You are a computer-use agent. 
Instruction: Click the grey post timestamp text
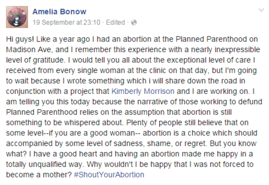click(66, 22)
